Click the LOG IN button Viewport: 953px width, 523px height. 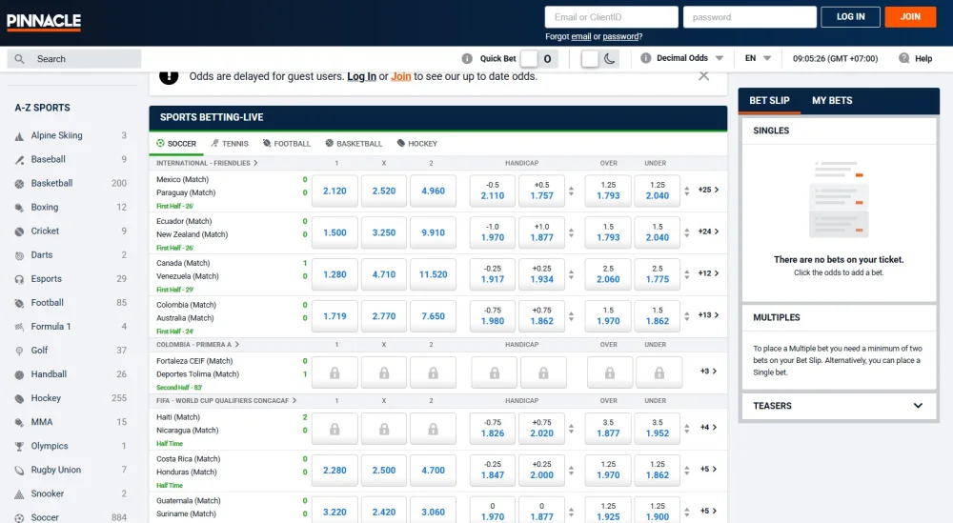pos(850,17)
